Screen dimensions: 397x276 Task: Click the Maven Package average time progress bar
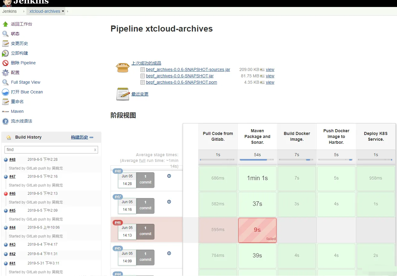[257, 160]
